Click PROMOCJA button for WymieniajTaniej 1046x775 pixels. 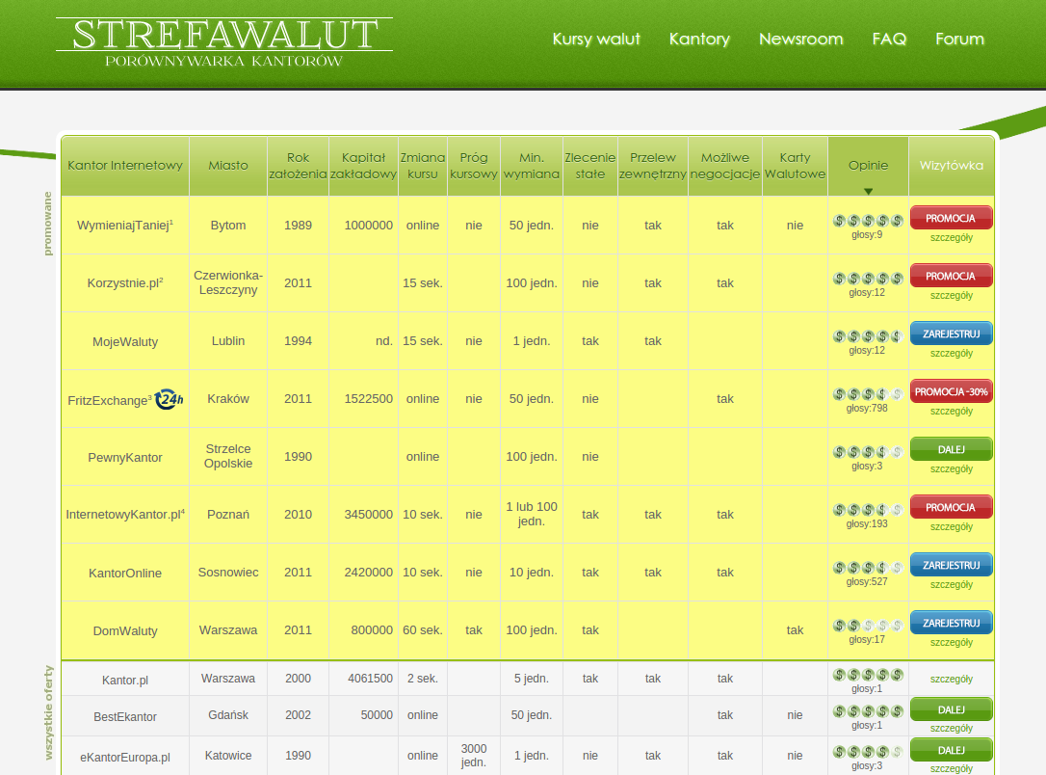[952, 218]
